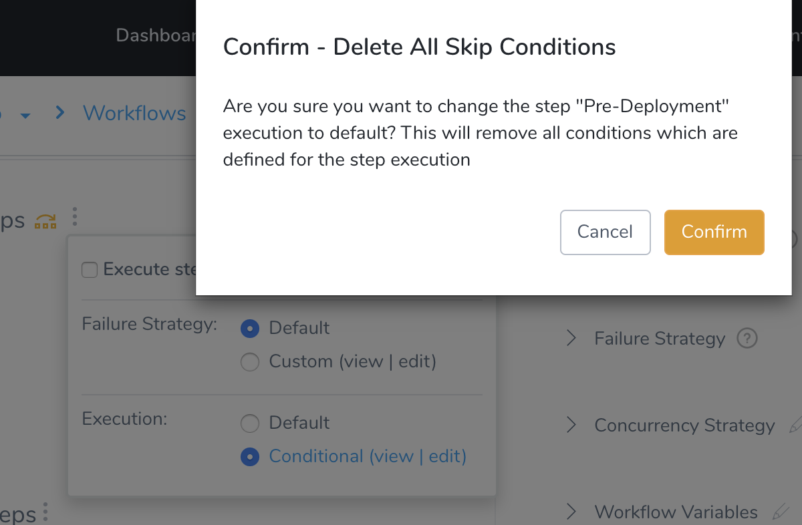The width and height of the screenshot is (802, 525).
Task: Select the Conditional execution radio button
Action: point(249,457)
